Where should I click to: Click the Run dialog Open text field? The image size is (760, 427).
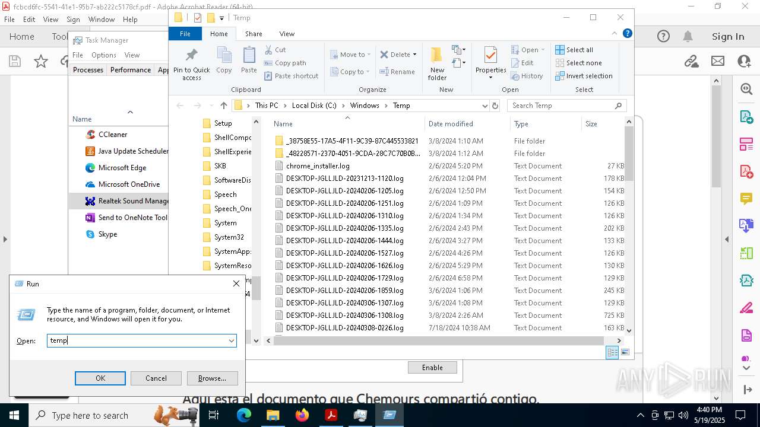(x=137, y=340)
